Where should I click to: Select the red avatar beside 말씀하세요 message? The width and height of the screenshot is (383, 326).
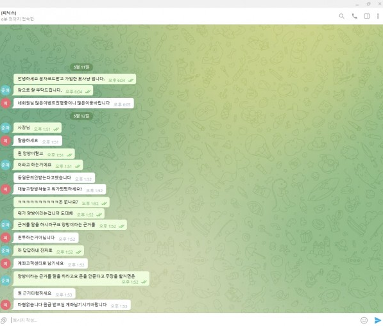pos(5,141)
